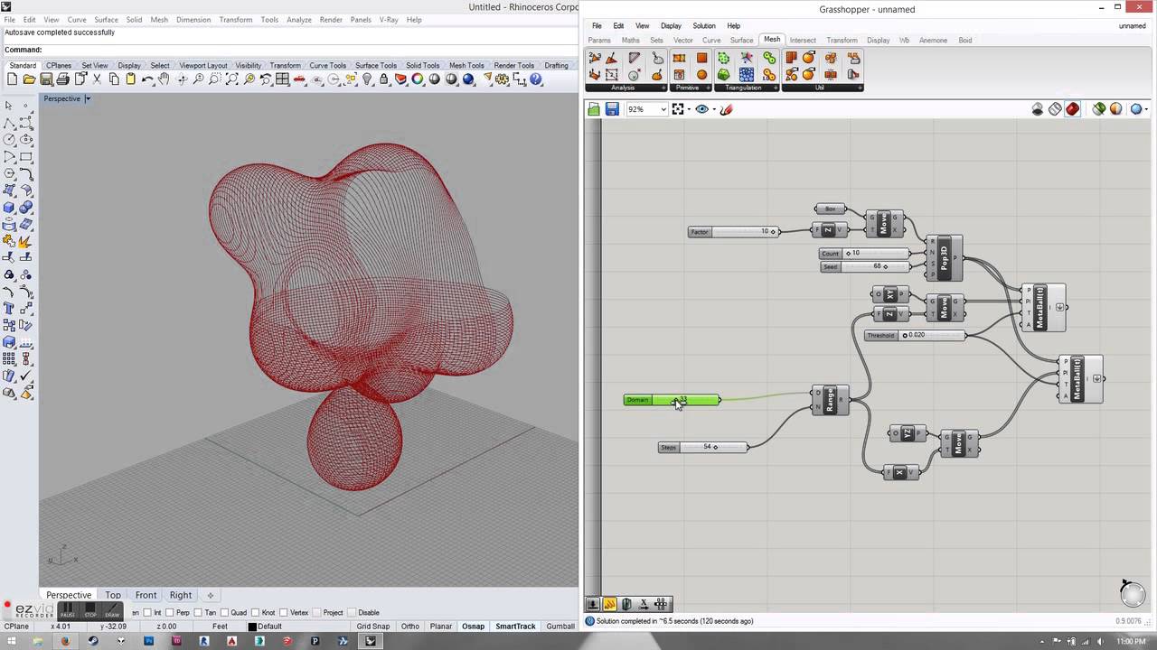Screen dimensions: 1157x650
Task: Enable the Quad osnap checkbox
Action: point(225,612)
